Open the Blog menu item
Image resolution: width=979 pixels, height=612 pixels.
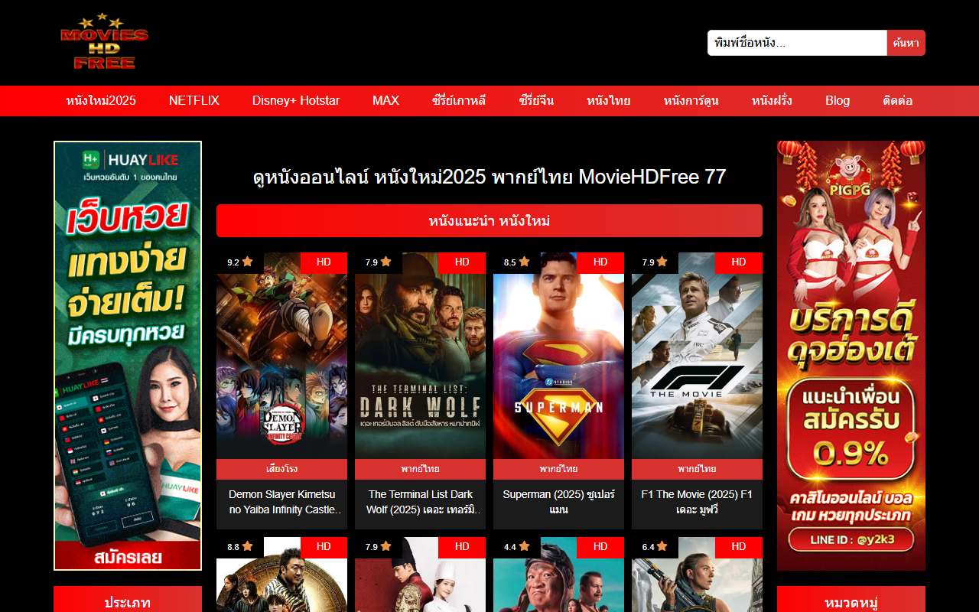click(x=838, y=101)
